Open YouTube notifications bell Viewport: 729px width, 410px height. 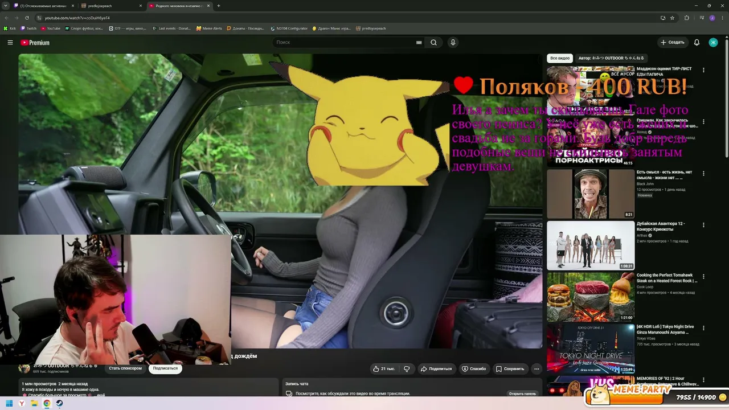[x=697, y=43]
